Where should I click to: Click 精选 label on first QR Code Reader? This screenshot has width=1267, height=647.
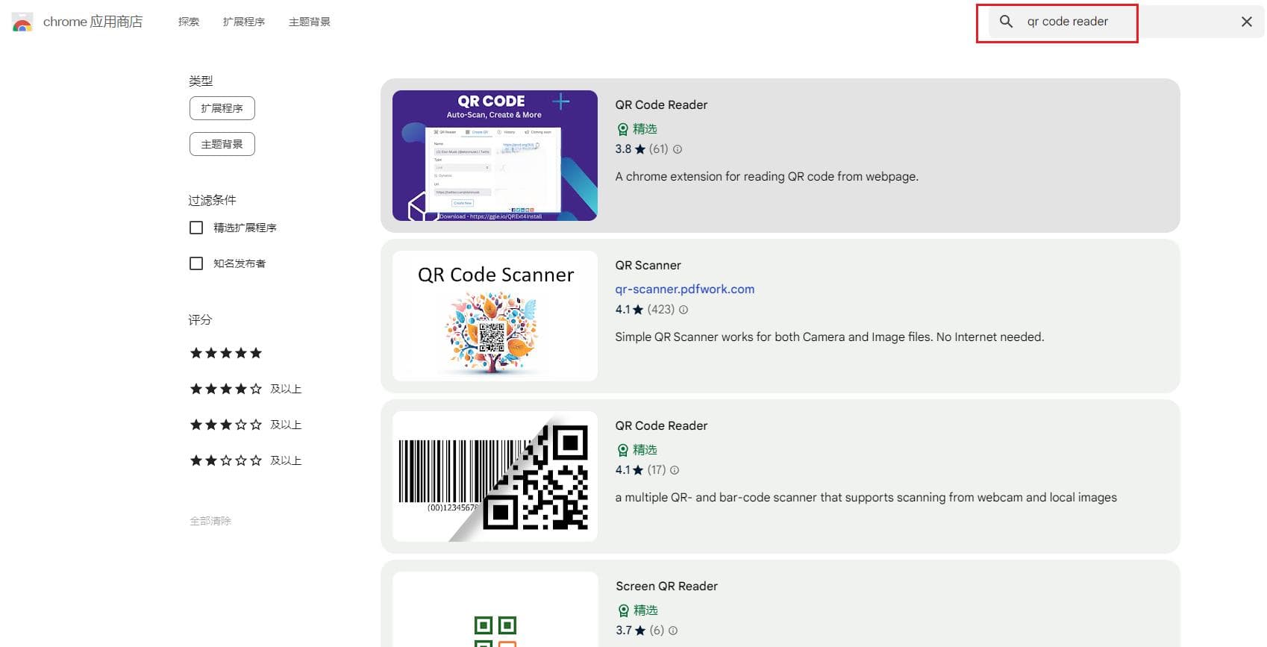pos(645,129)
